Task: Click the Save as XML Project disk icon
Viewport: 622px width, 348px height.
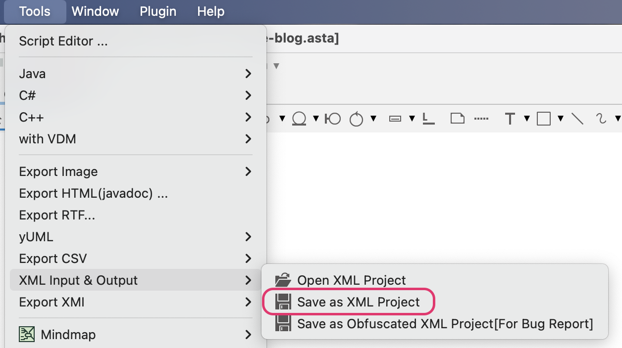Action: (284, 302)
